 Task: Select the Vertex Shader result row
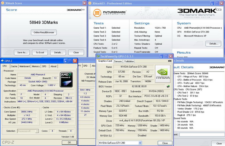(190, 109)
